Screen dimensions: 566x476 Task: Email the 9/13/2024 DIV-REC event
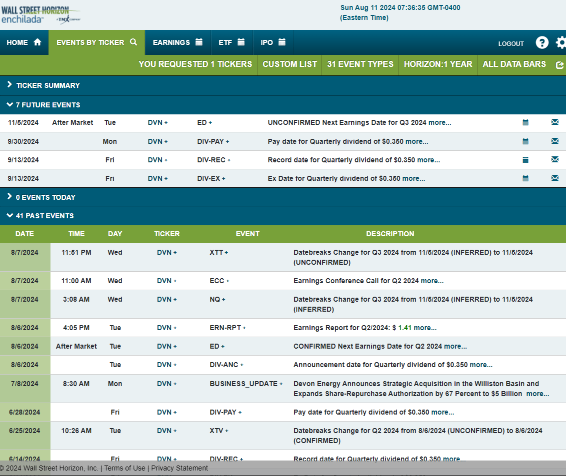tap(555, 159)
